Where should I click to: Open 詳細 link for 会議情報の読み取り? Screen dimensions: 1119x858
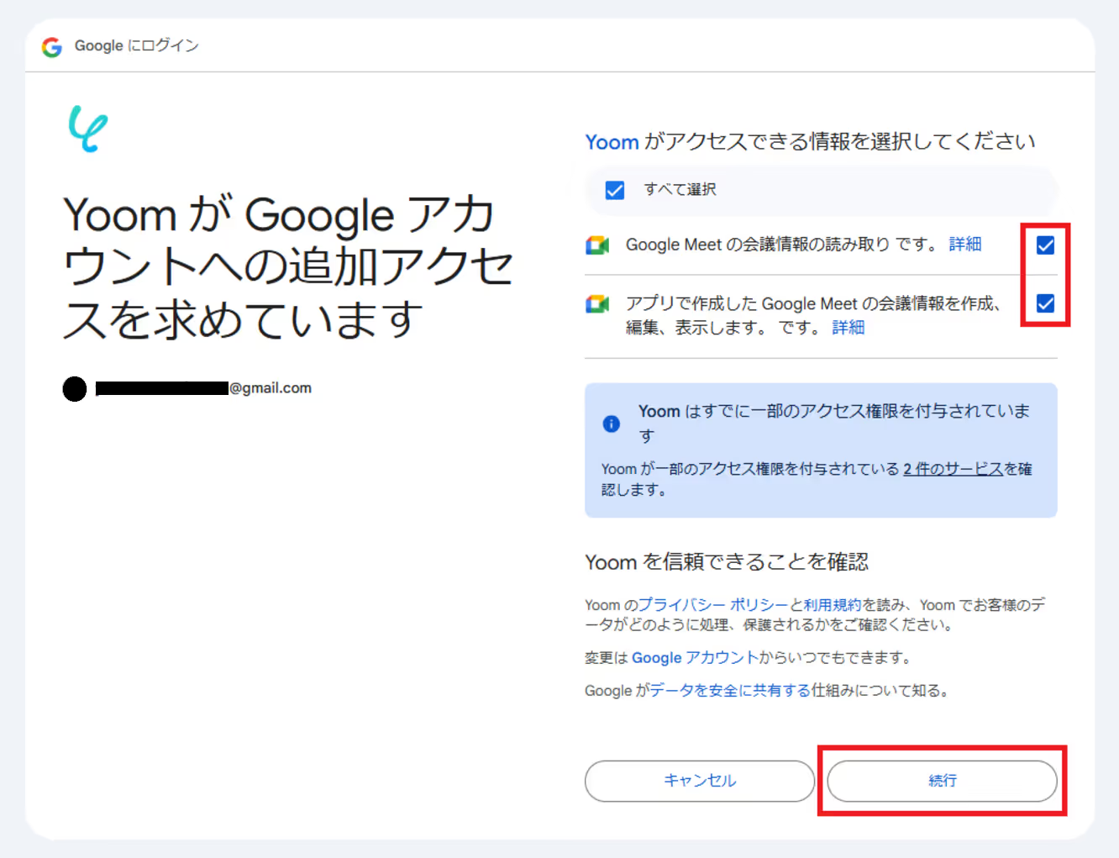(965, 245)
